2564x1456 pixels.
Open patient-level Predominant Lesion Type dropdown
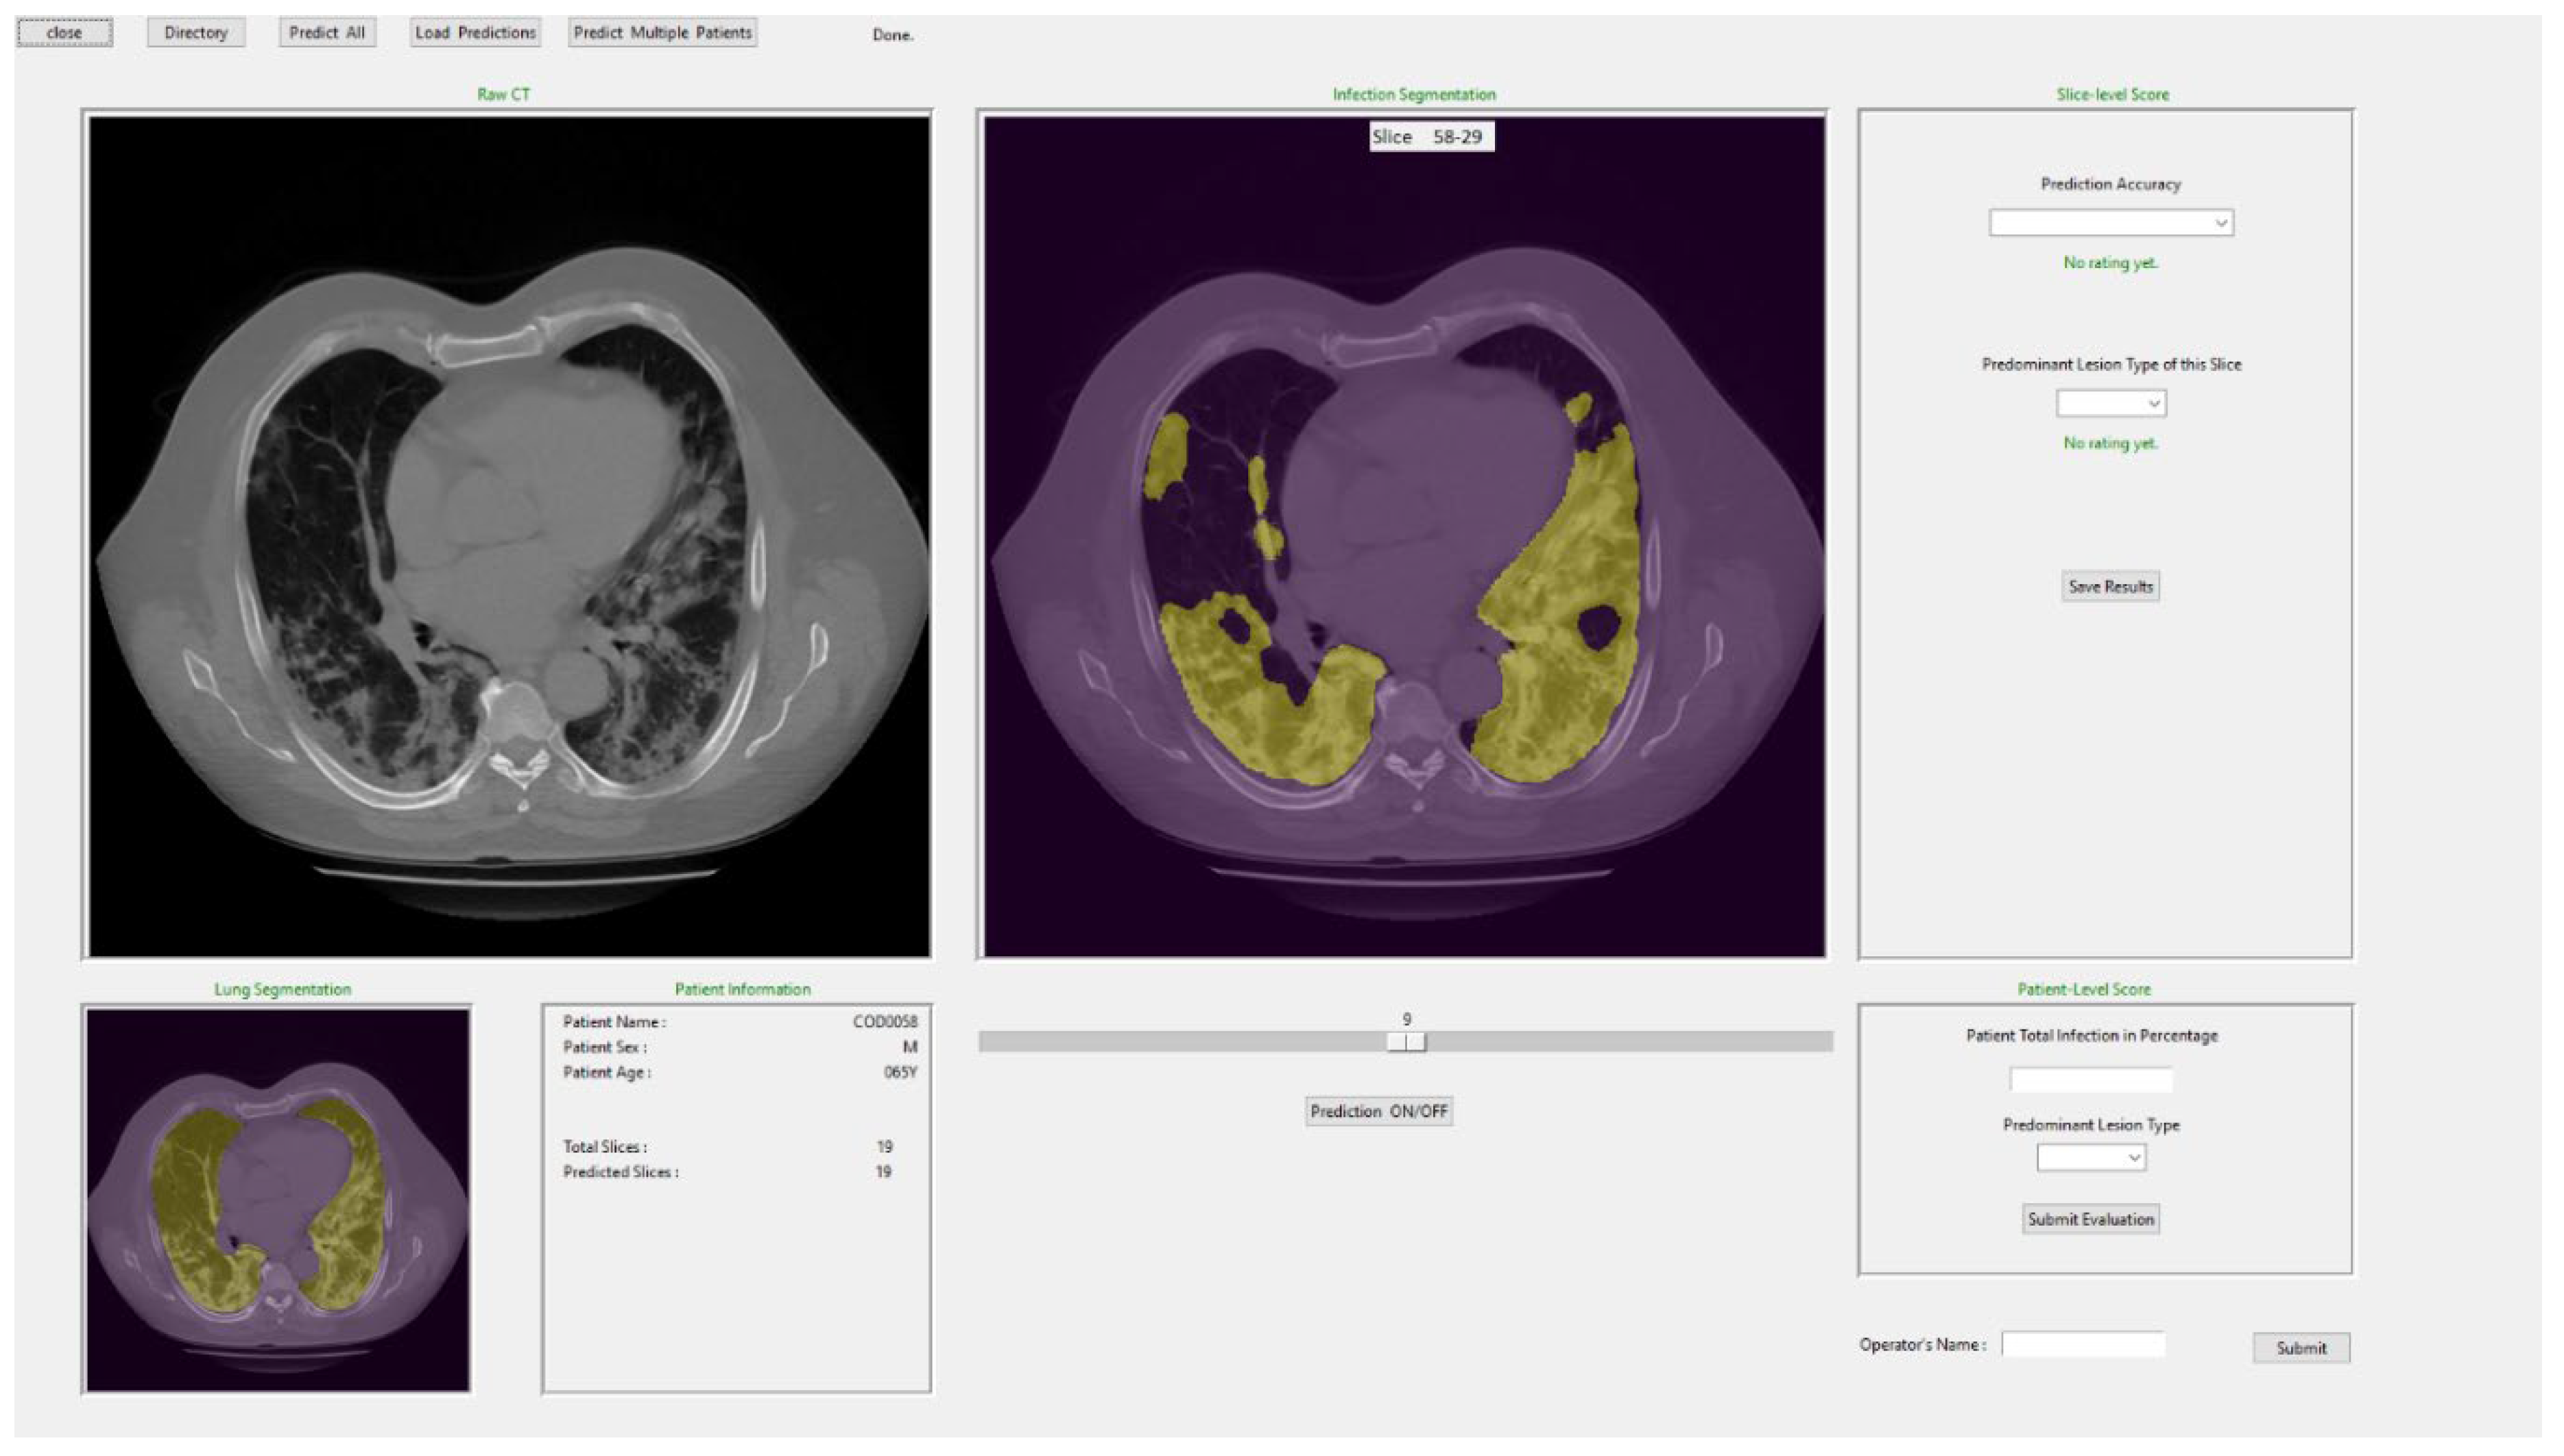coord(2090,1158)
